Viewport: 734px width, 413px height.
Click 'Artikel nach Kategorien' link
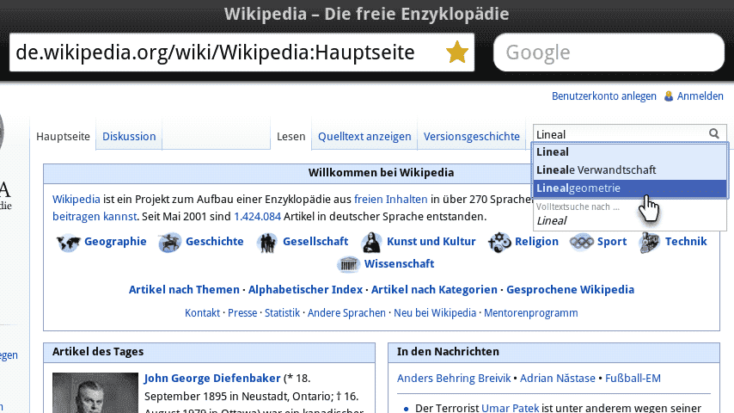click(434, 290)
